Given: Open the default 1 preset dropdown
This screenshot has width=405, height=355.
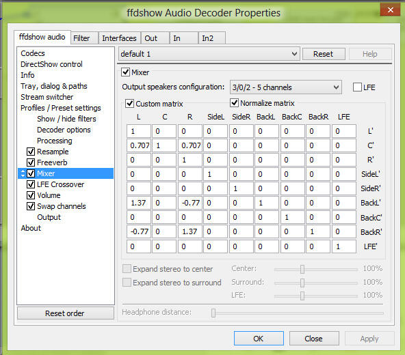Looking at the screenshot, I should click(209, 54).
